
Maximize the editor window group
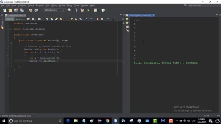pyautogui.click(x=124, y=14)
